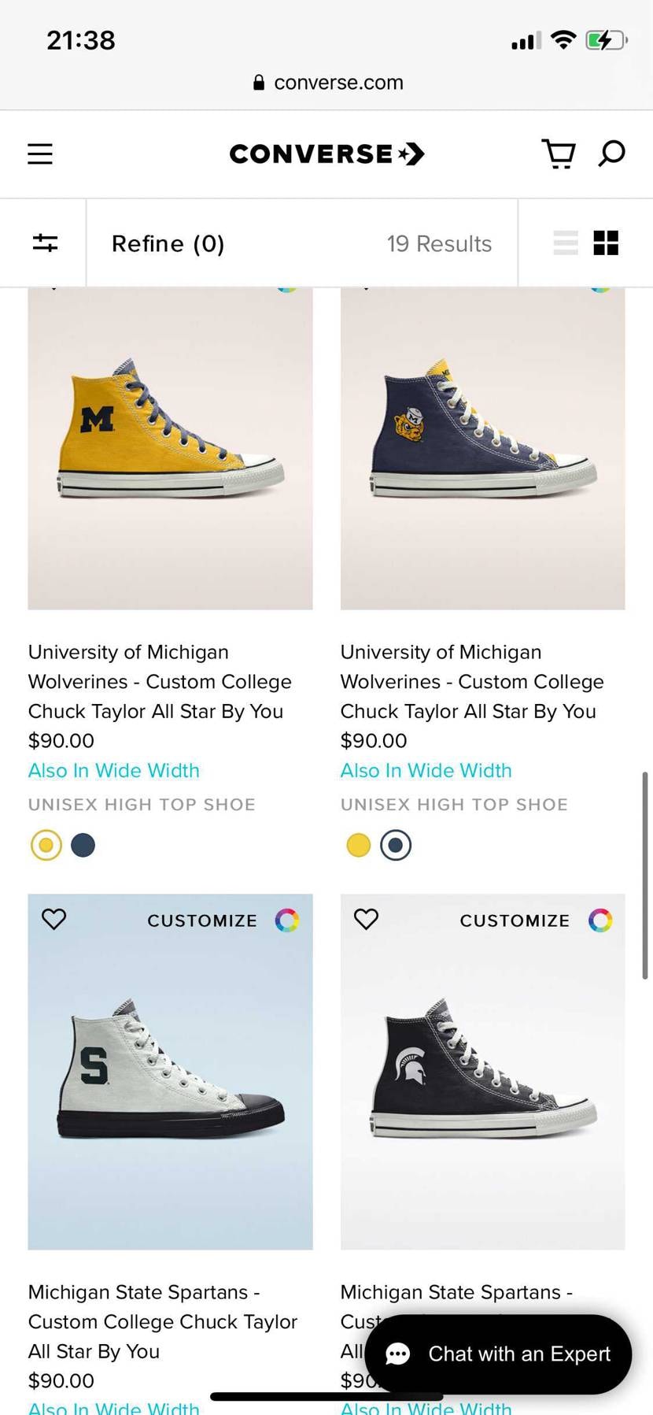The height and width of the screenshot is (1415, 653).
Task: Open the shopping cart
Action: (x=559, y=154)
